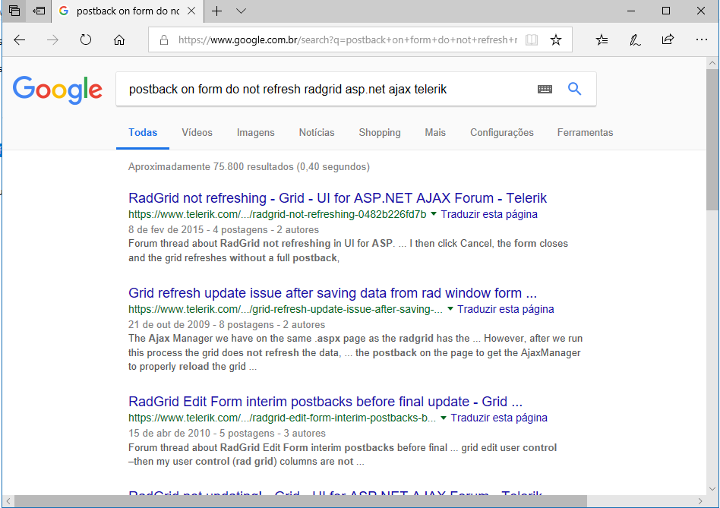Click '15 de abr de 2010' date text
The height and width of the screenshot is (508, 720).
coord(169,433)
